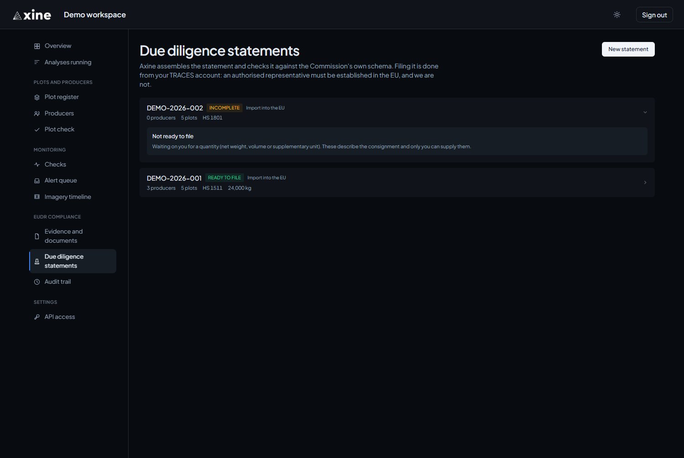The height and width of the screenshot is (458, 684).
Task: Click the Analyses running list icon
Action: (37, 62)
